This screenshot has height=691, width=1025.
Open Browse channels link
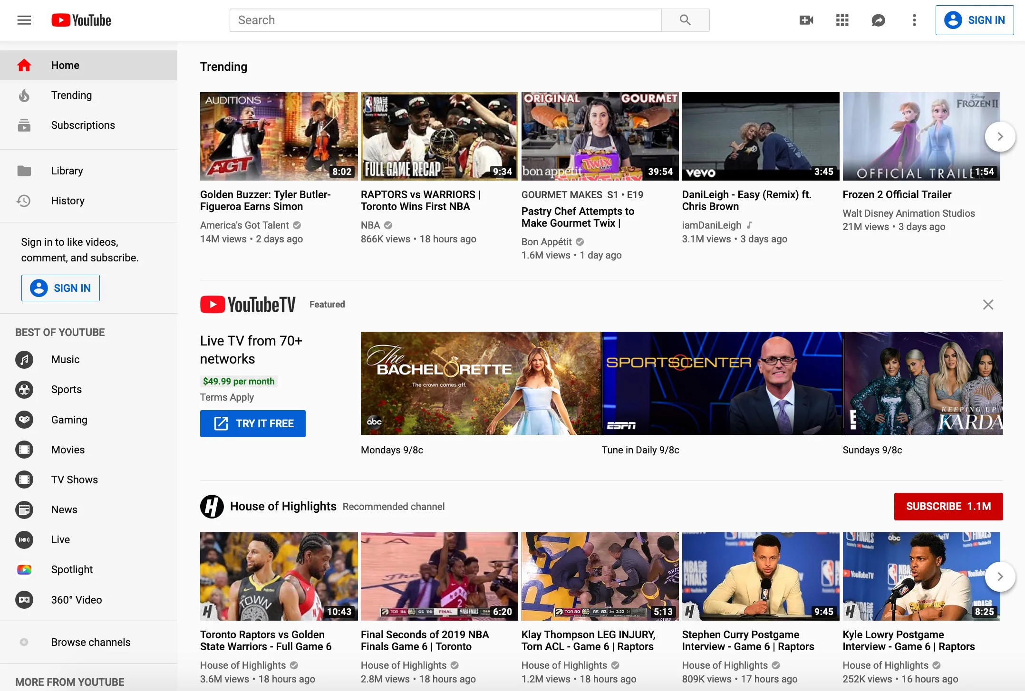pyautogui.click(x=90, y=642)
